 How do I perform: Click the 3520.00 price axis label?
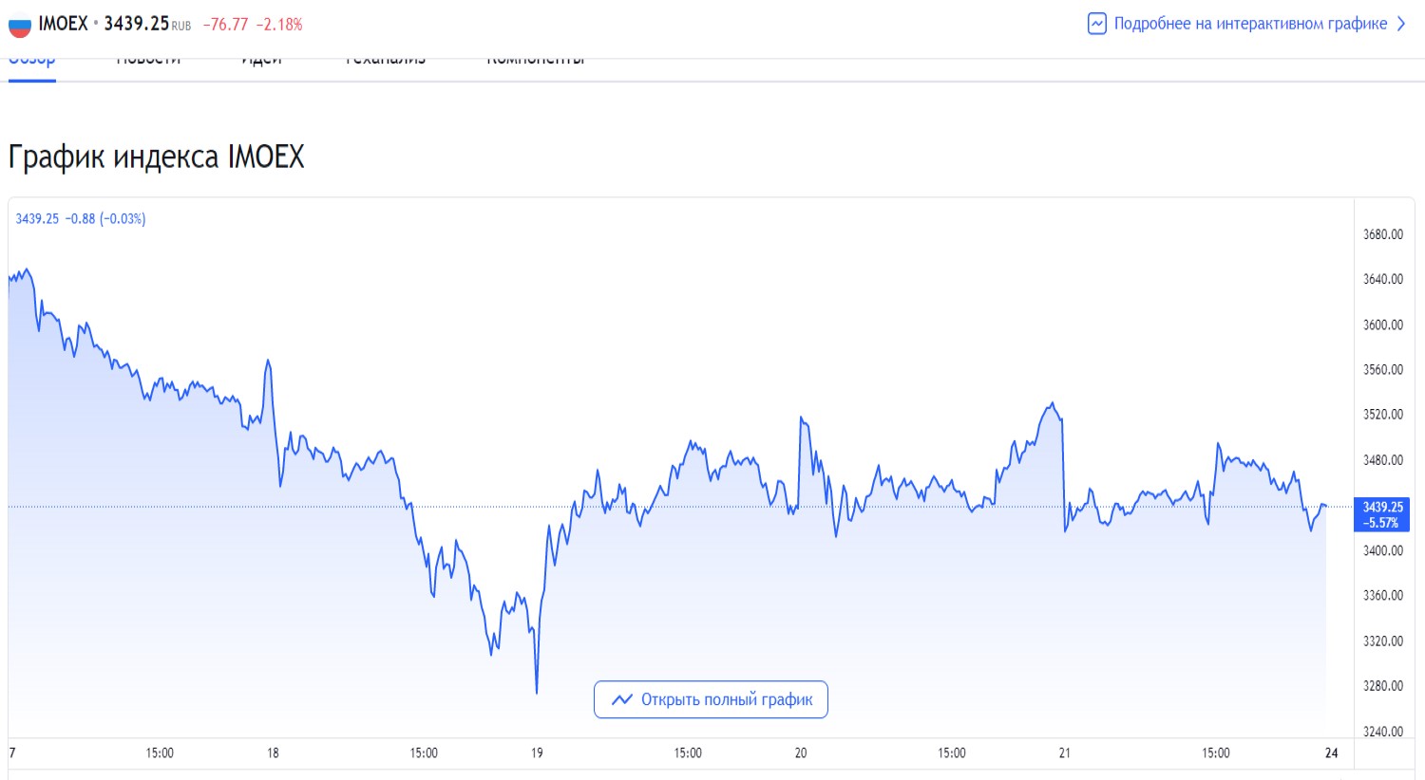1383,415
